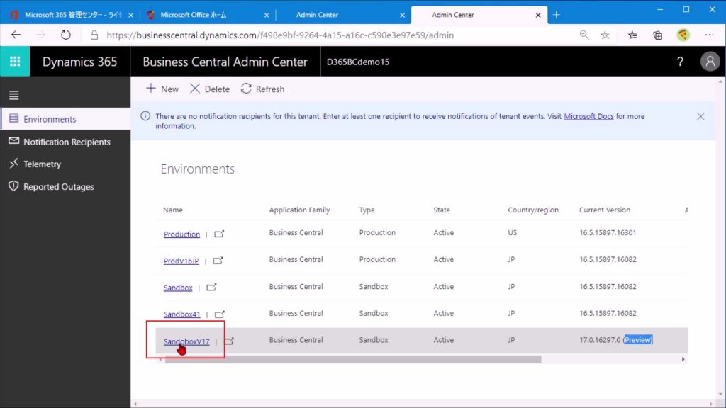Click the Country/region column header
The height and width of the screenshot is (408, 726).
tap(533, 210)
